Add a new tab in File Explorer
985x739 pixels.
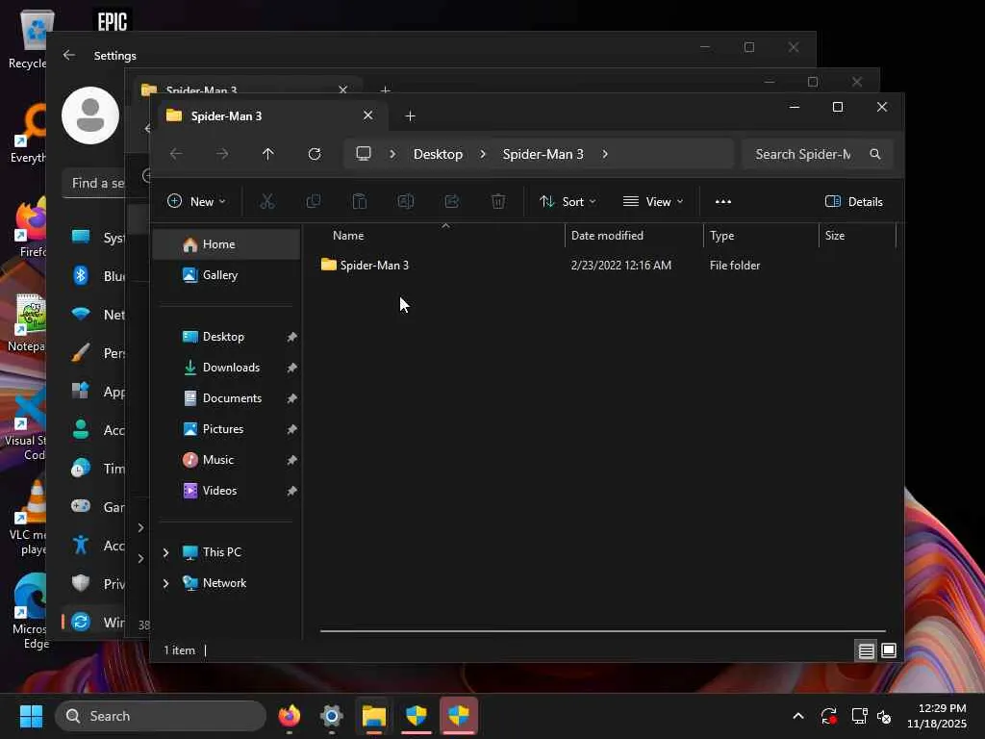[410, 115]
